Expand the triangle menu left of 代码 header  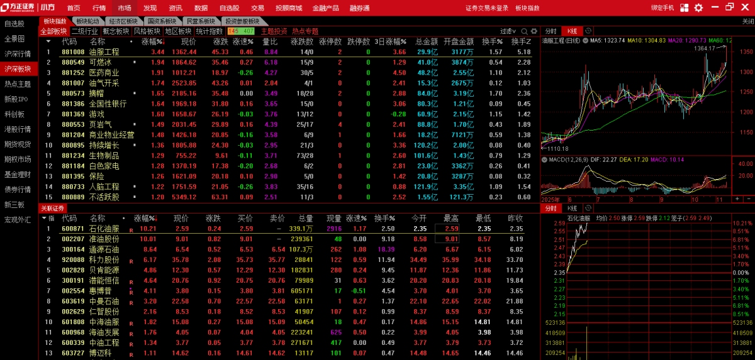tap(43, 219)
